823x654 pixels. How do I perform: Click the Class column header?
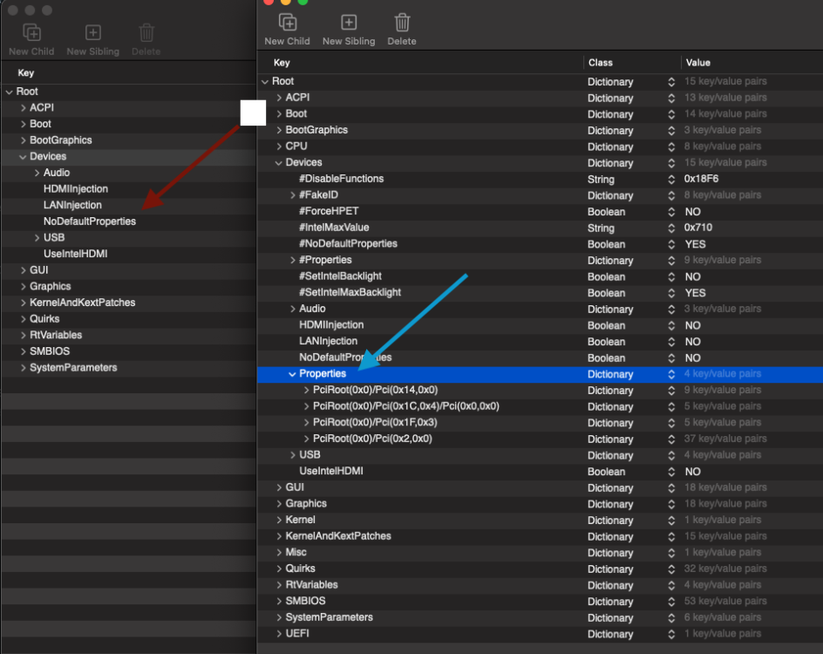coord(601,63)
